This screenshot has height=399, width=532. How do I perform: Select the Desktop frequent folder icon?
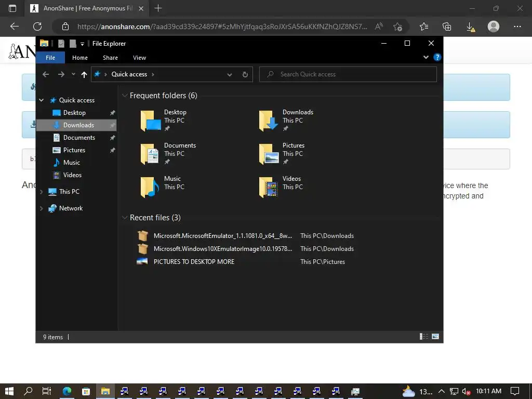coord(151,121)
